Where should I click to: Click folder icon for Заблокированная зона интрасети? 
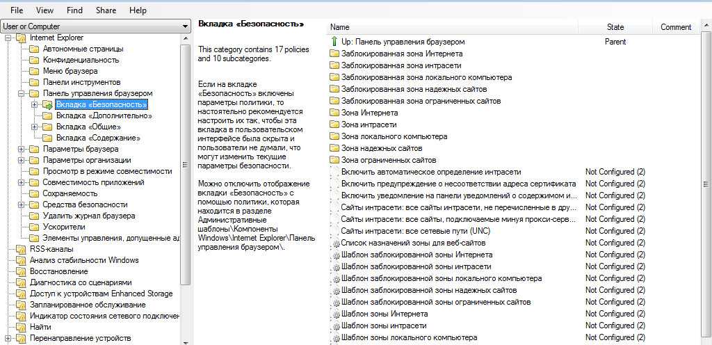[334, 65]
